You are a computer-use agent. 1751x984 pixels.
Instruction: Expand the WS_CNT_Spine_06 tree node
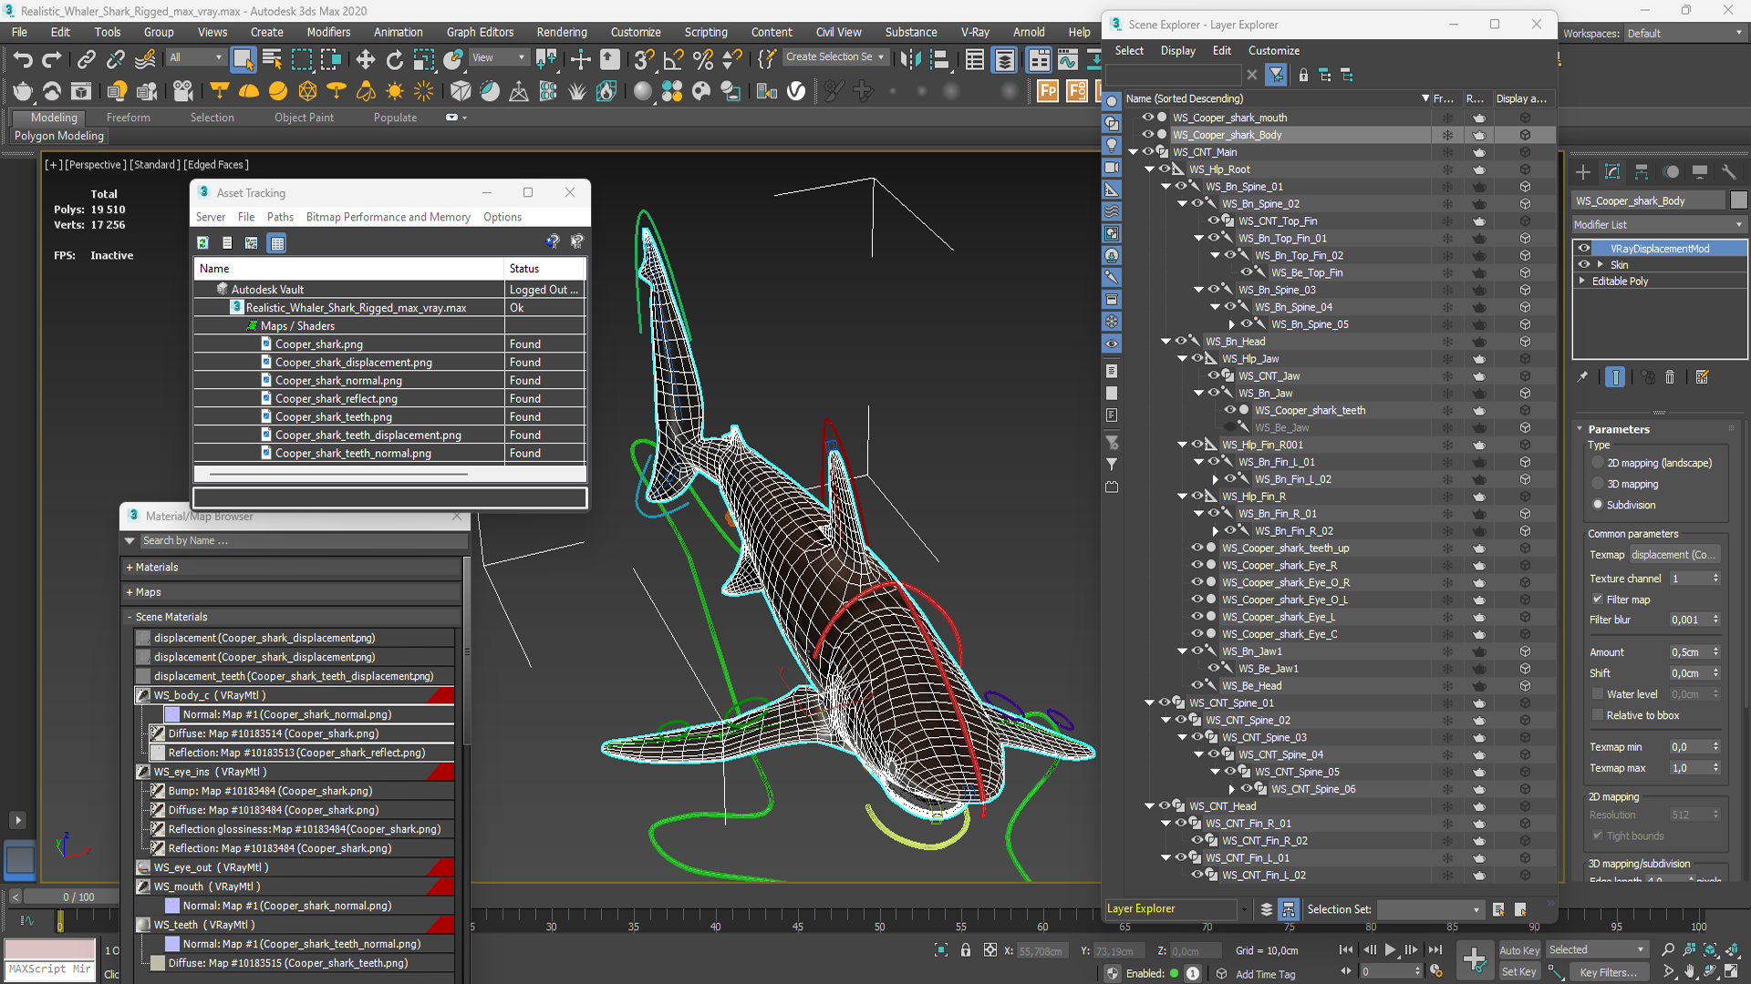click(1232, 790)
